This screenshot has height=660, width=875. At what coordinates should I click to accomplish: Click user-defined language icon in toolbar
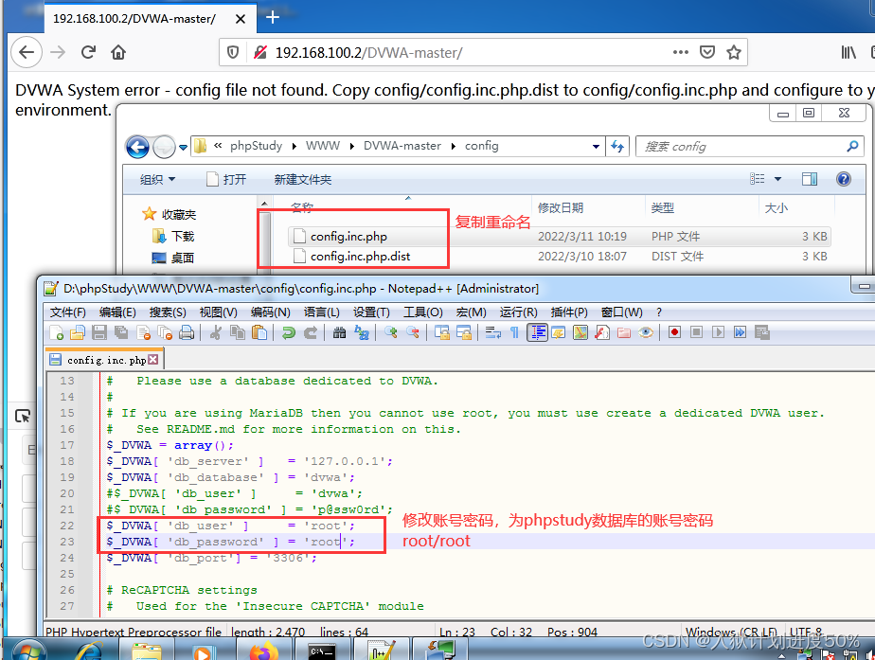[x=559, y=332]
